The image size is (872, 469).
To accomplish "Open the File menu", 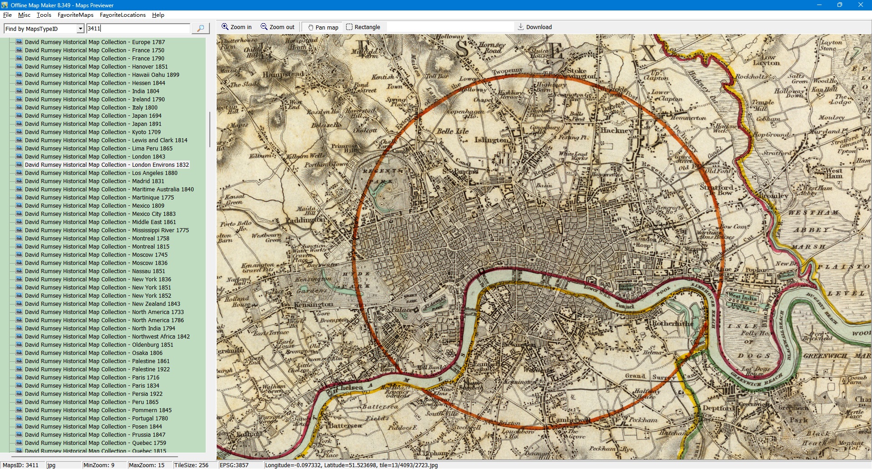I will coord(7,15).
